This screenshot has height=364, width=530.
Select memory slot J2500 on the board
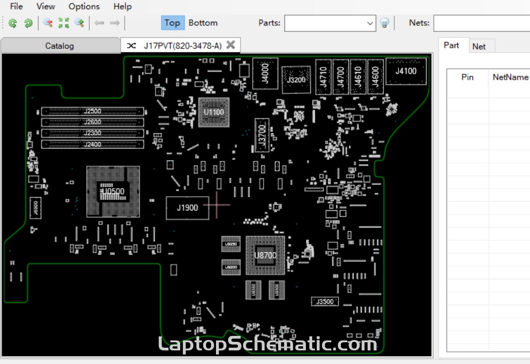(x=93, y=111)
